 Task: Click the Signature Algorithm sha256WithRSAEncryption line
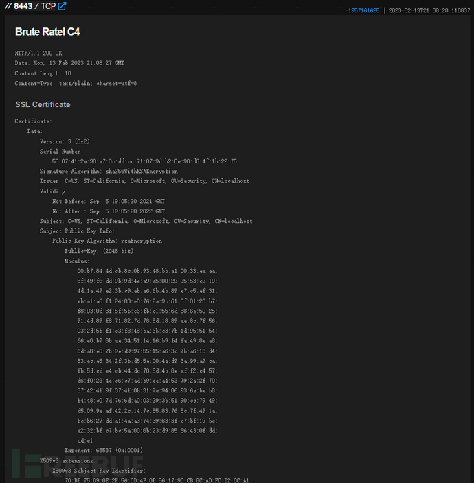109,171
